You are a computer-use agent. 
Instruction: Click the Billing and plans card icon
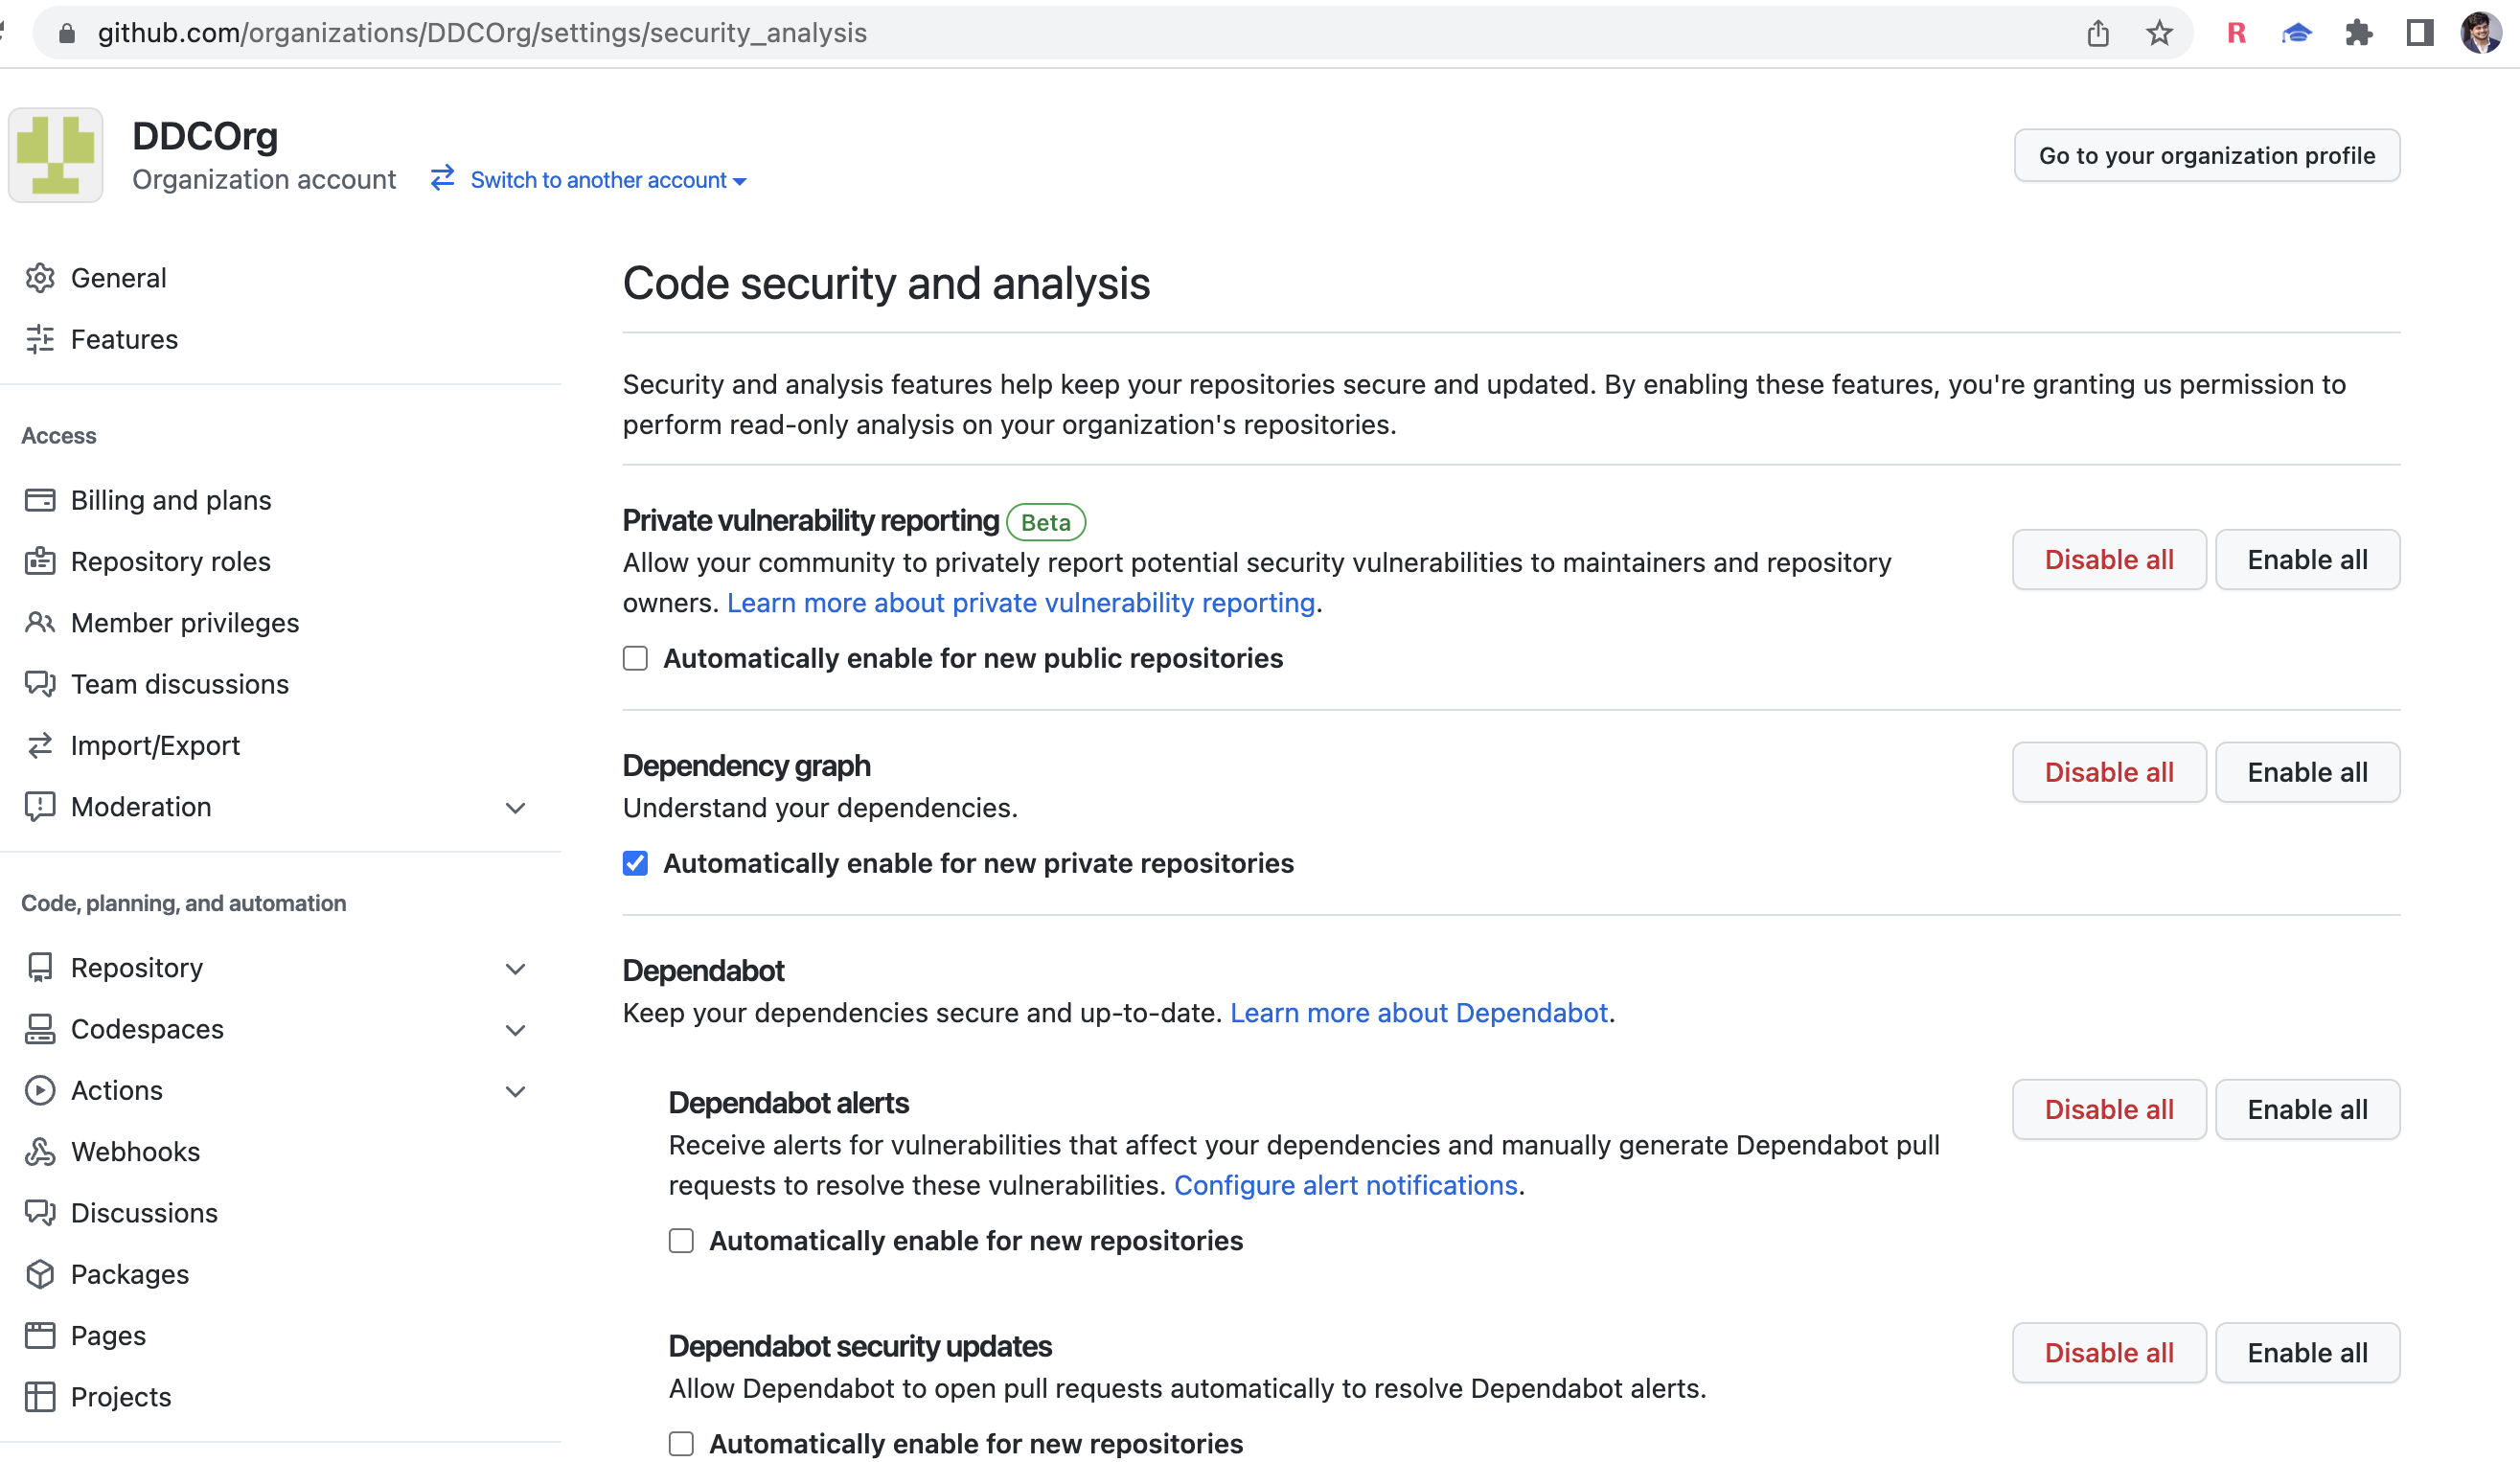pyautogui.click(x=40, y=500)
